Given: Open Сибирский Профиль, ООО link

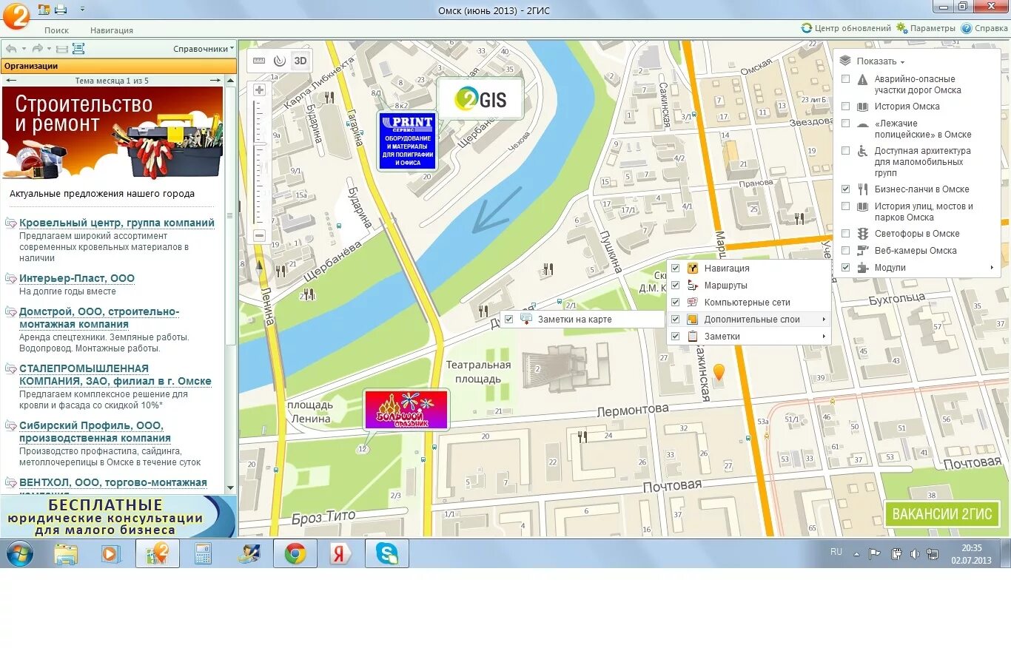Looking at the screenshot, I should click(95, 432).
